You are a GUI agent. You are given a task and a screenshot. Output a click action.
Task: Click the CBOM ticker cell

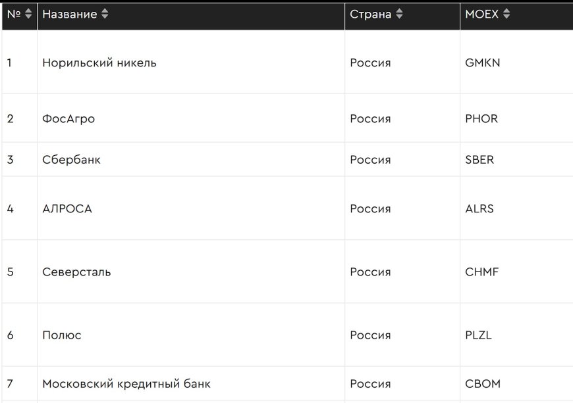point(483,384)
